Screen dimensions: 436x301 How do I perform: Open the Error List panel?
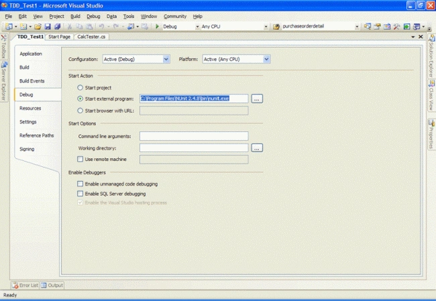point(25,285)
